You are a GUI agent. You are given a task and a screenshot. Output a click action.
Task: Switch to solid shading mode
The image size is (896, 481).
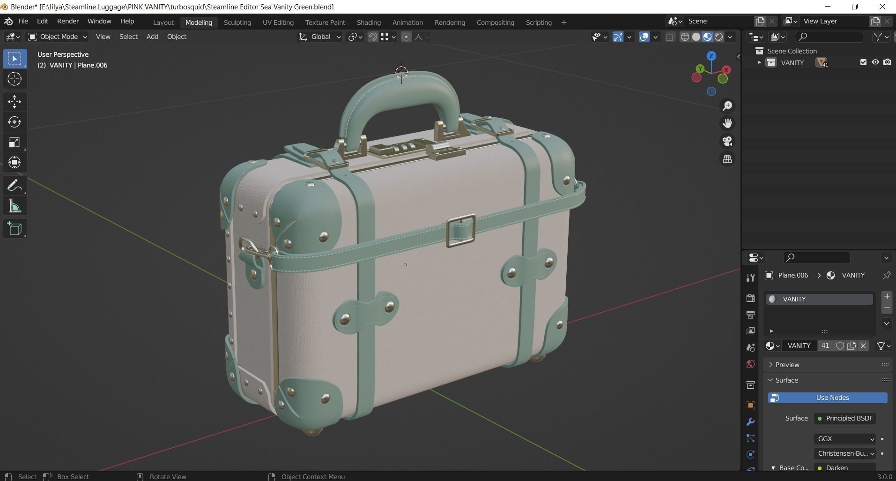coord(696,37)
